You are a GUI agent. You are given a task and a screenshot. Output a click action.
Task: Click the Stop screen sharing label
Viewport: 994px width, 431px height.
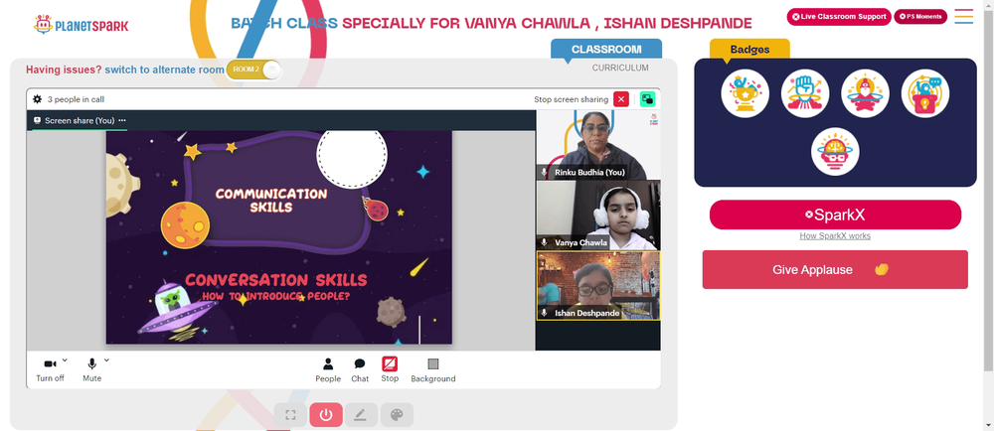tap(572, 99)
